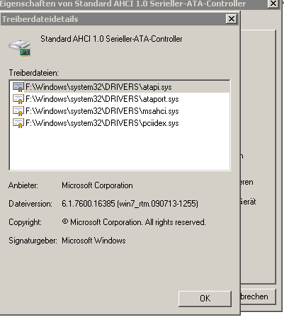Select the atapi.sys driver file entry
The height and width of the screenshot is (317, 284).
120,87
